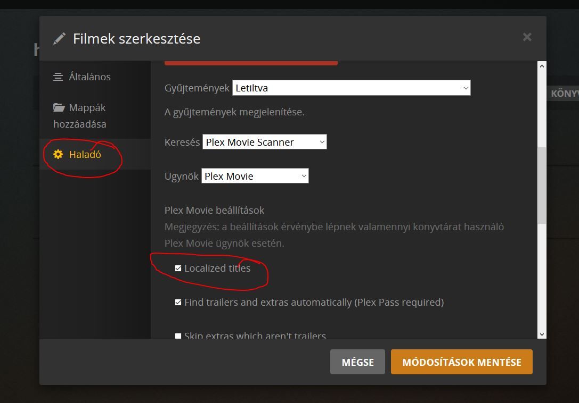The width and height of the screenshot is (579, 403).
Task: Click the vertical scrollbar thumb
Action: click(542, 186)
